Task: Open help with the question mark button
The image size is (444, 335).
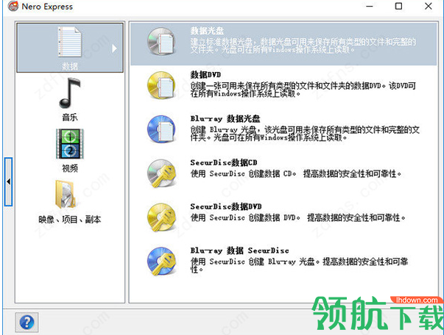Action: 27,323
